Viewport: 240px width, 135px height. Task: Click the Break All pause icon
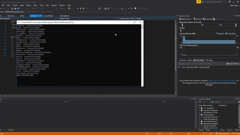[x=78, y=8]
